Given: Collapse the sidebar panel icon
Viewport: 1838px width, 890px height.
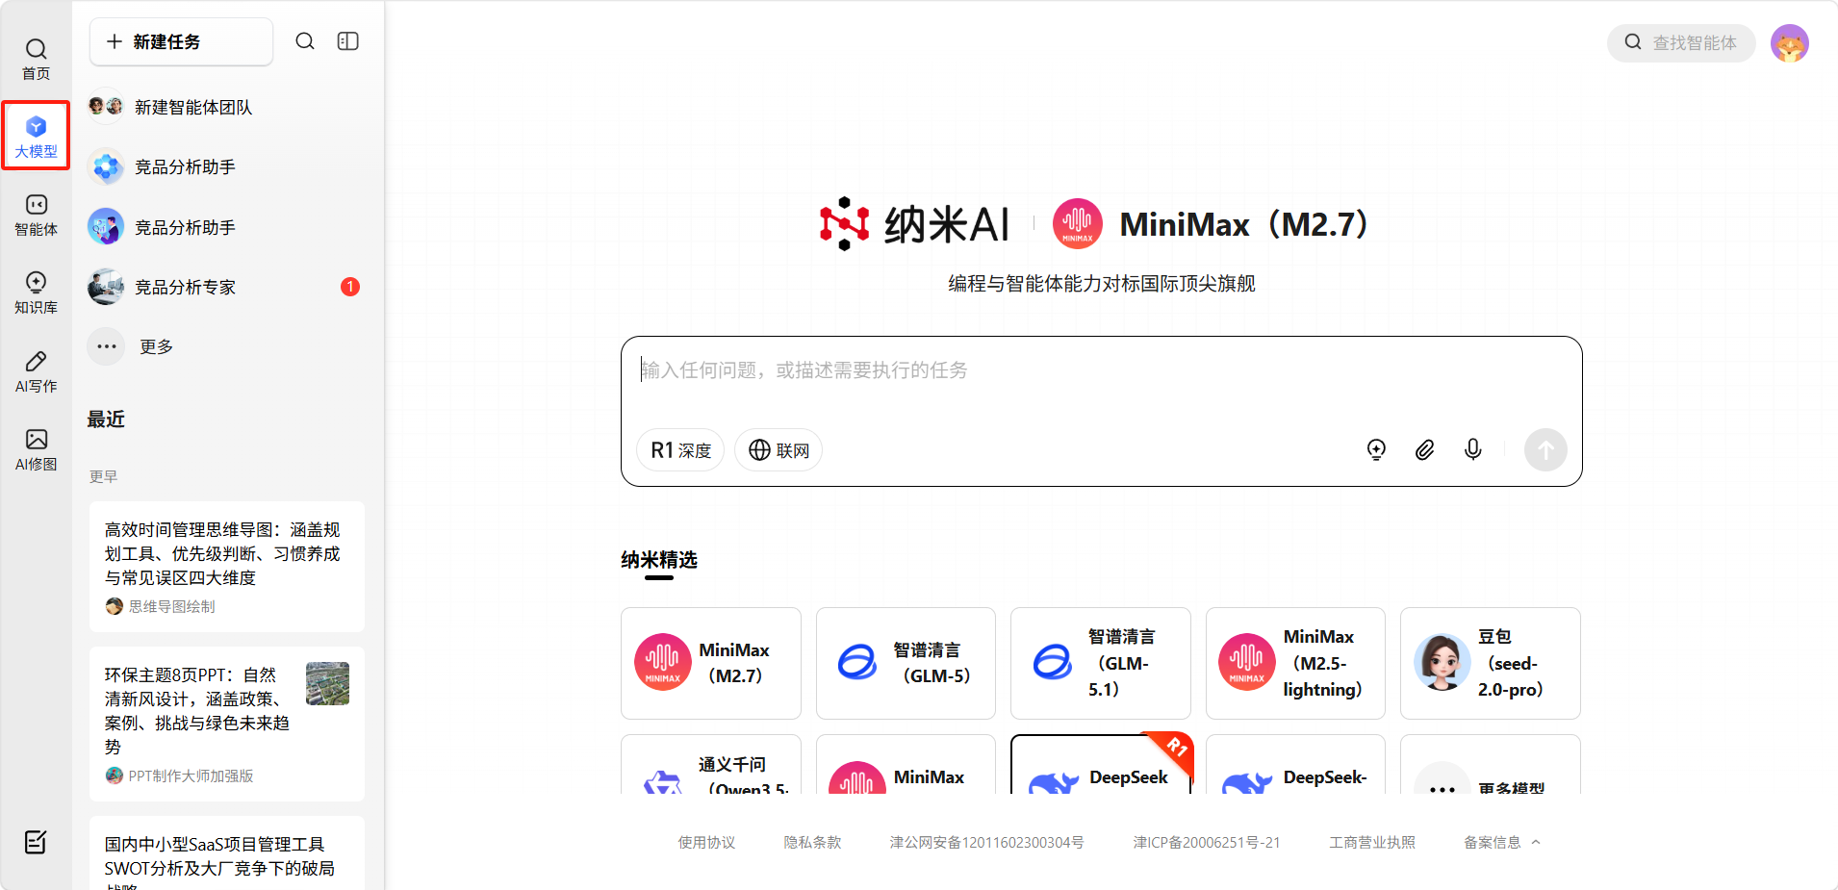Looking at the screenshot, I should [x=347, y=41].
